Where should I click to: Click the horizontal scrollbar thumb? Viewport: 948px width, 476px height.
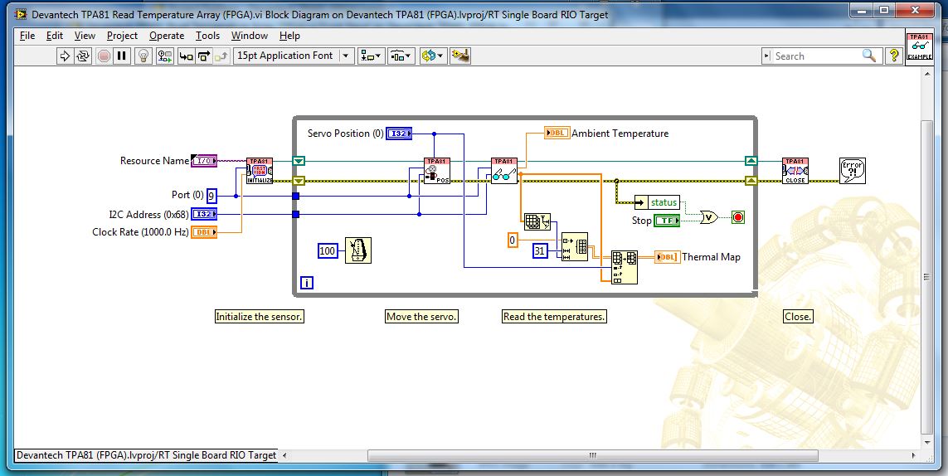pyautogui.click(x=592, y=455)
